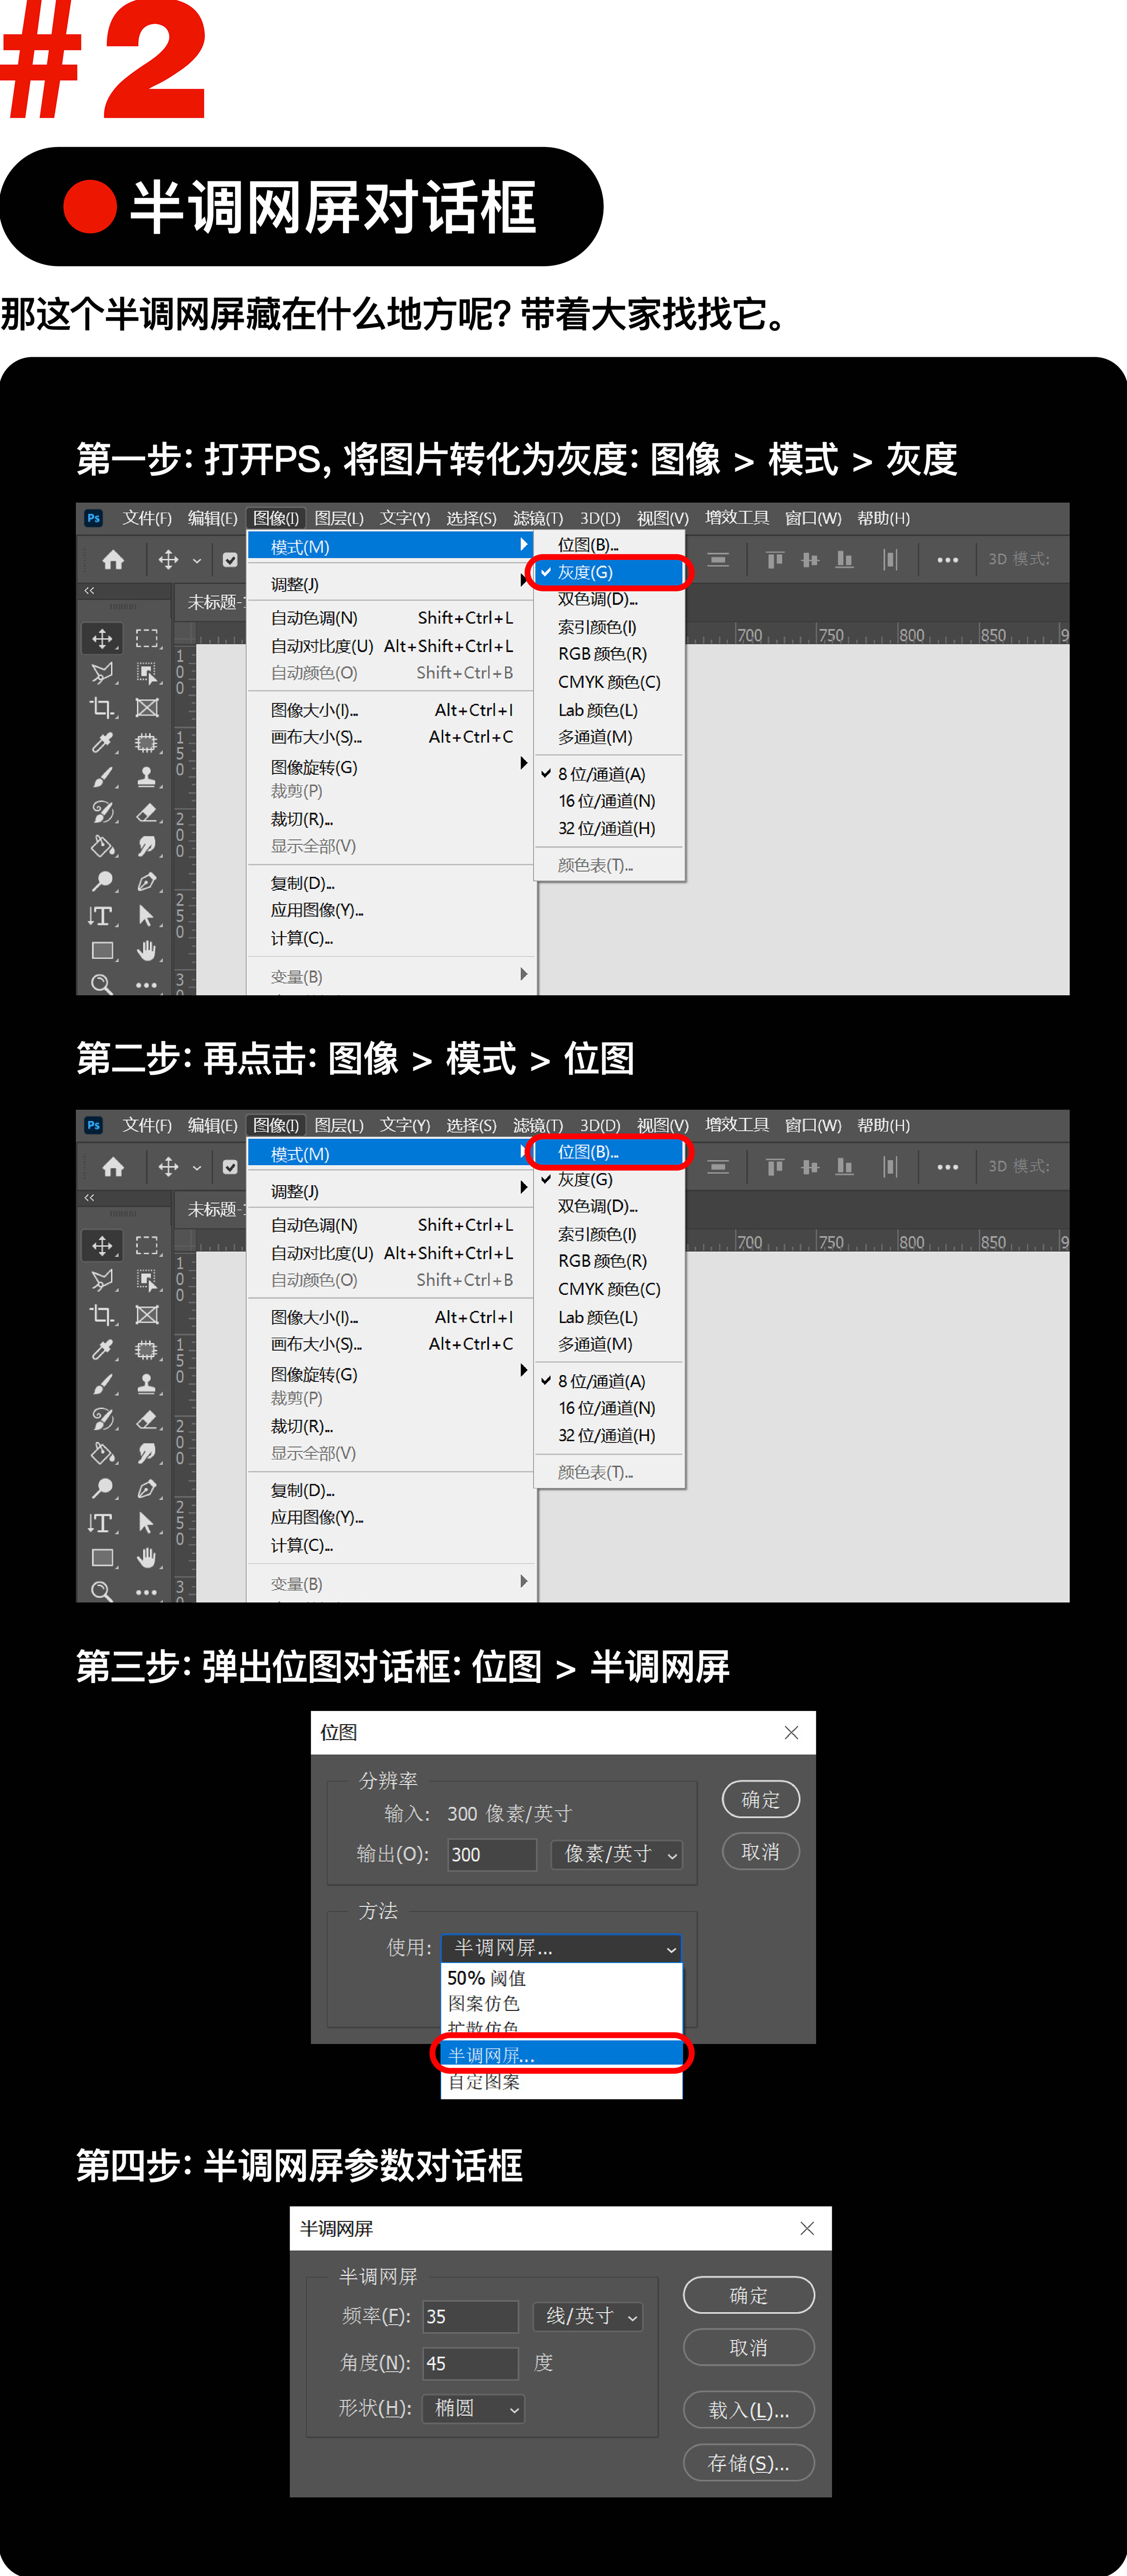The width and height of the screenshot is (1127, 2576).
Task: Choose the Rectangle shape tool in step one screenshot
Action: (102, 951)
